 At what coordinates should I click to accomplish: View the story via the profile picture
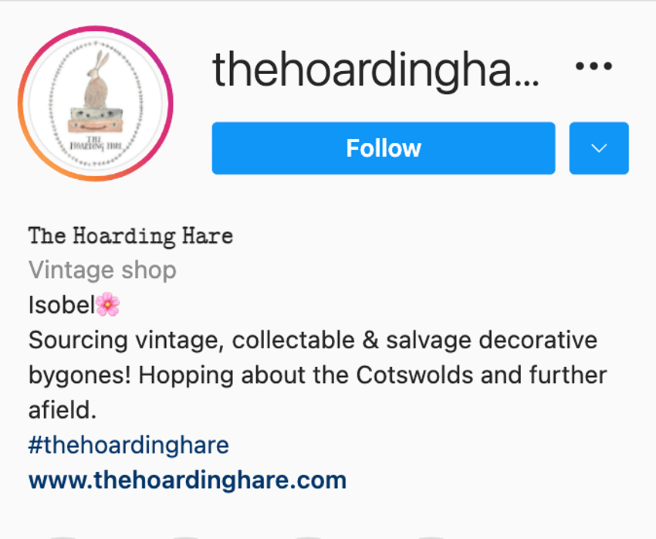pos(96,103)
